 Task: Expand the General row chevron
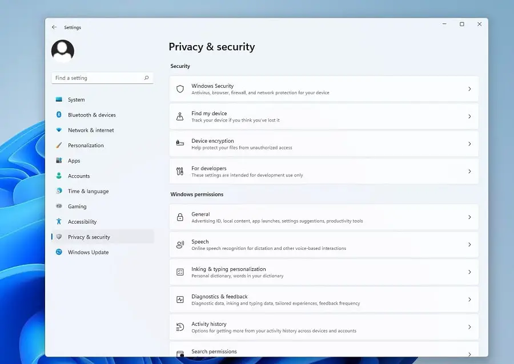[x=469, y=217]
